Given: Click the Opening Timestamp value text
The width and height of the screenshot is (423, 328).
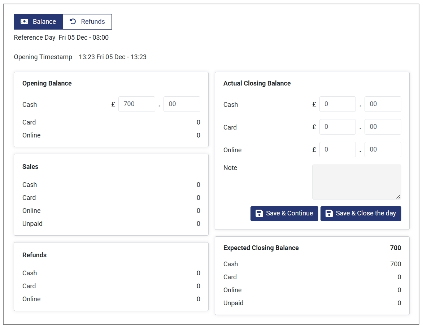Looking at the screenshot, I should [x=113, y=57].
